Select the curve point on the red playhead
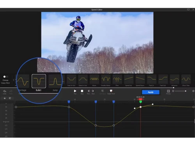 tap(140, 107)
